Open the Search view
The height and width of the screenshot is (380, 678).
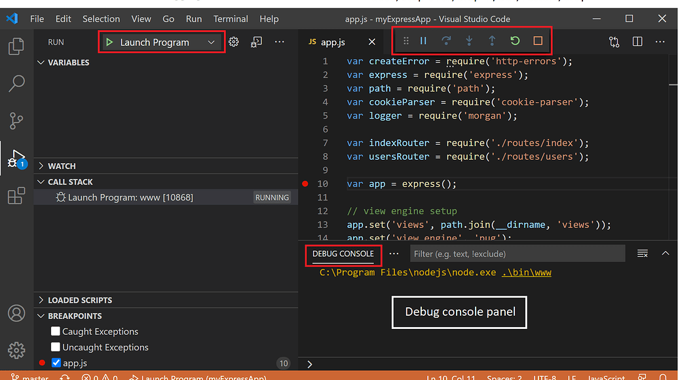pos(16,83)
